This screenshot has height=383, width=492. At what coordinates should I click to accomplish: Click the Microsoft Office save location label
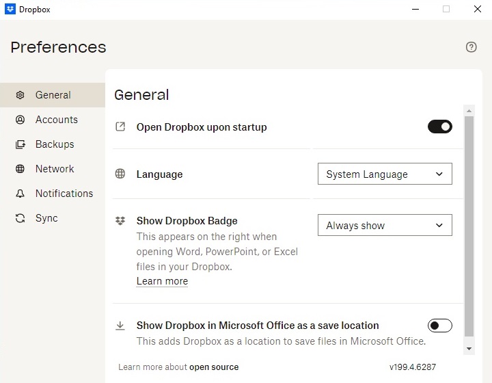(258, 326)
